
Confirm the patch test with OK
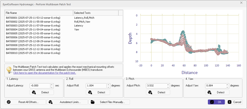(216, 102)
